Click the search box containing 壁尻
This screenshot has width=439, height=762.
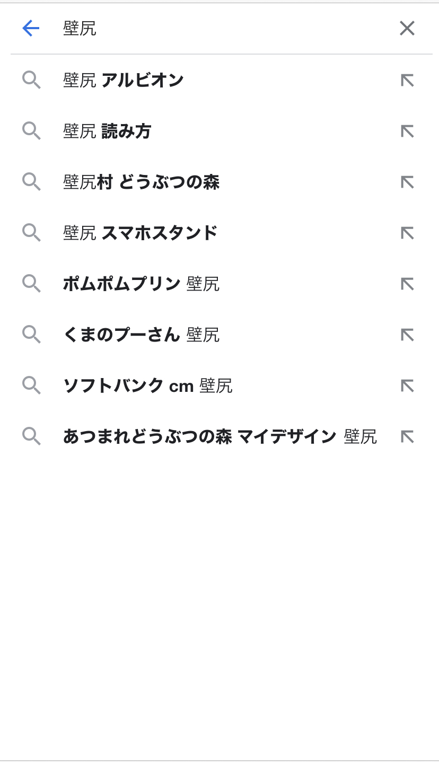pos(212,28)
